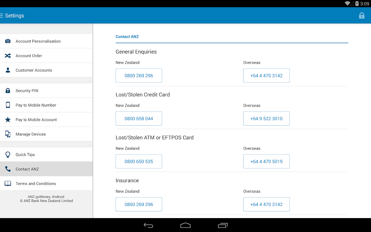Open Manage Devices
Viewport: 371px width, 232px height.
tap(46, 134)
